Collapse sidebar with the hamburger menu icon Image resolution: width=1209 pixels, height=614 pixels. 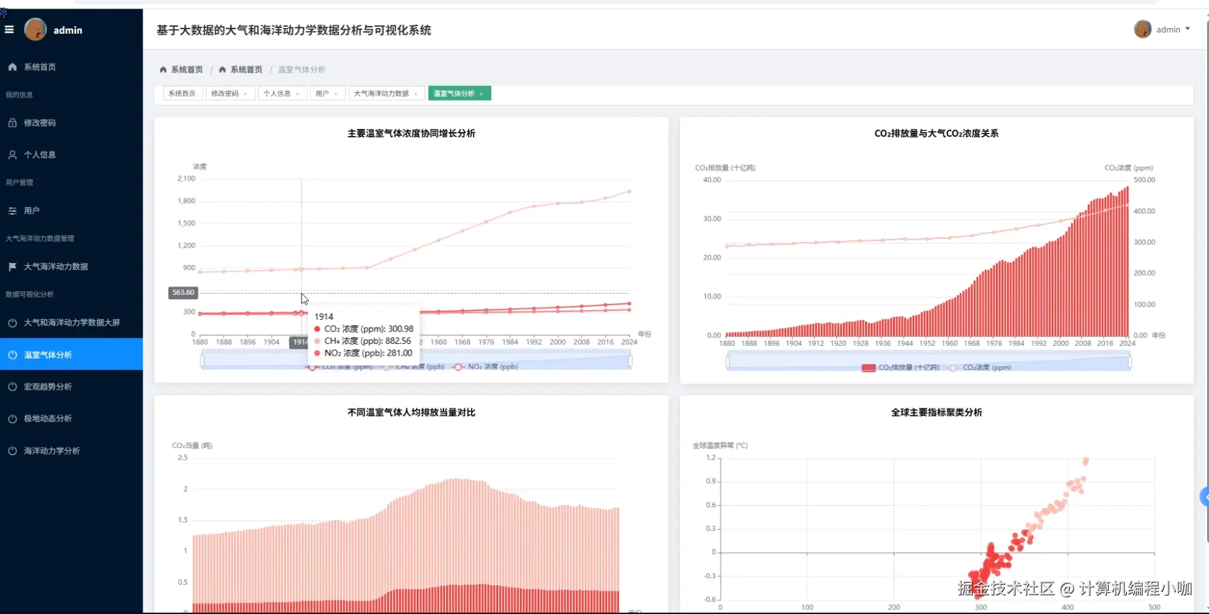(9, 29)
